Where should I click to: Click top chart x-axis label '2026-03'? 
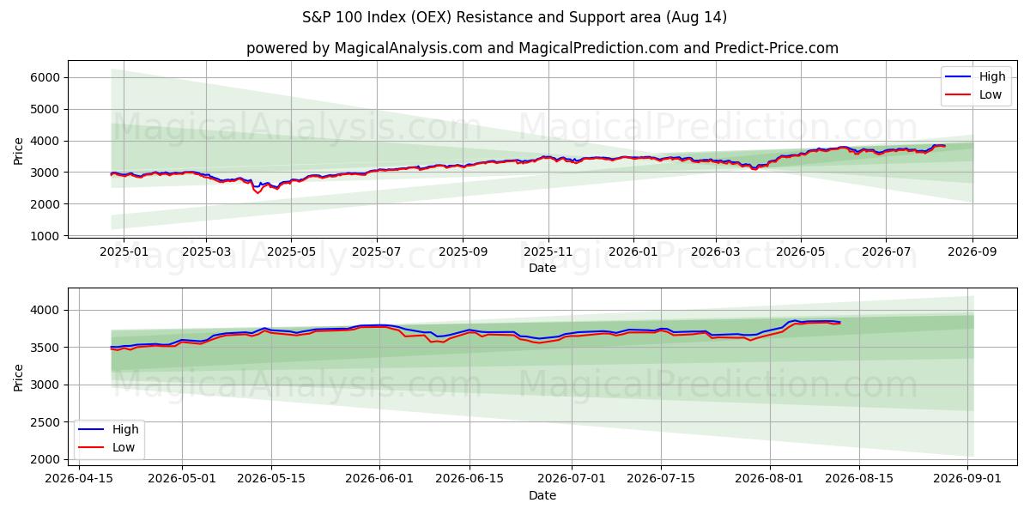(x=715, y=251)
